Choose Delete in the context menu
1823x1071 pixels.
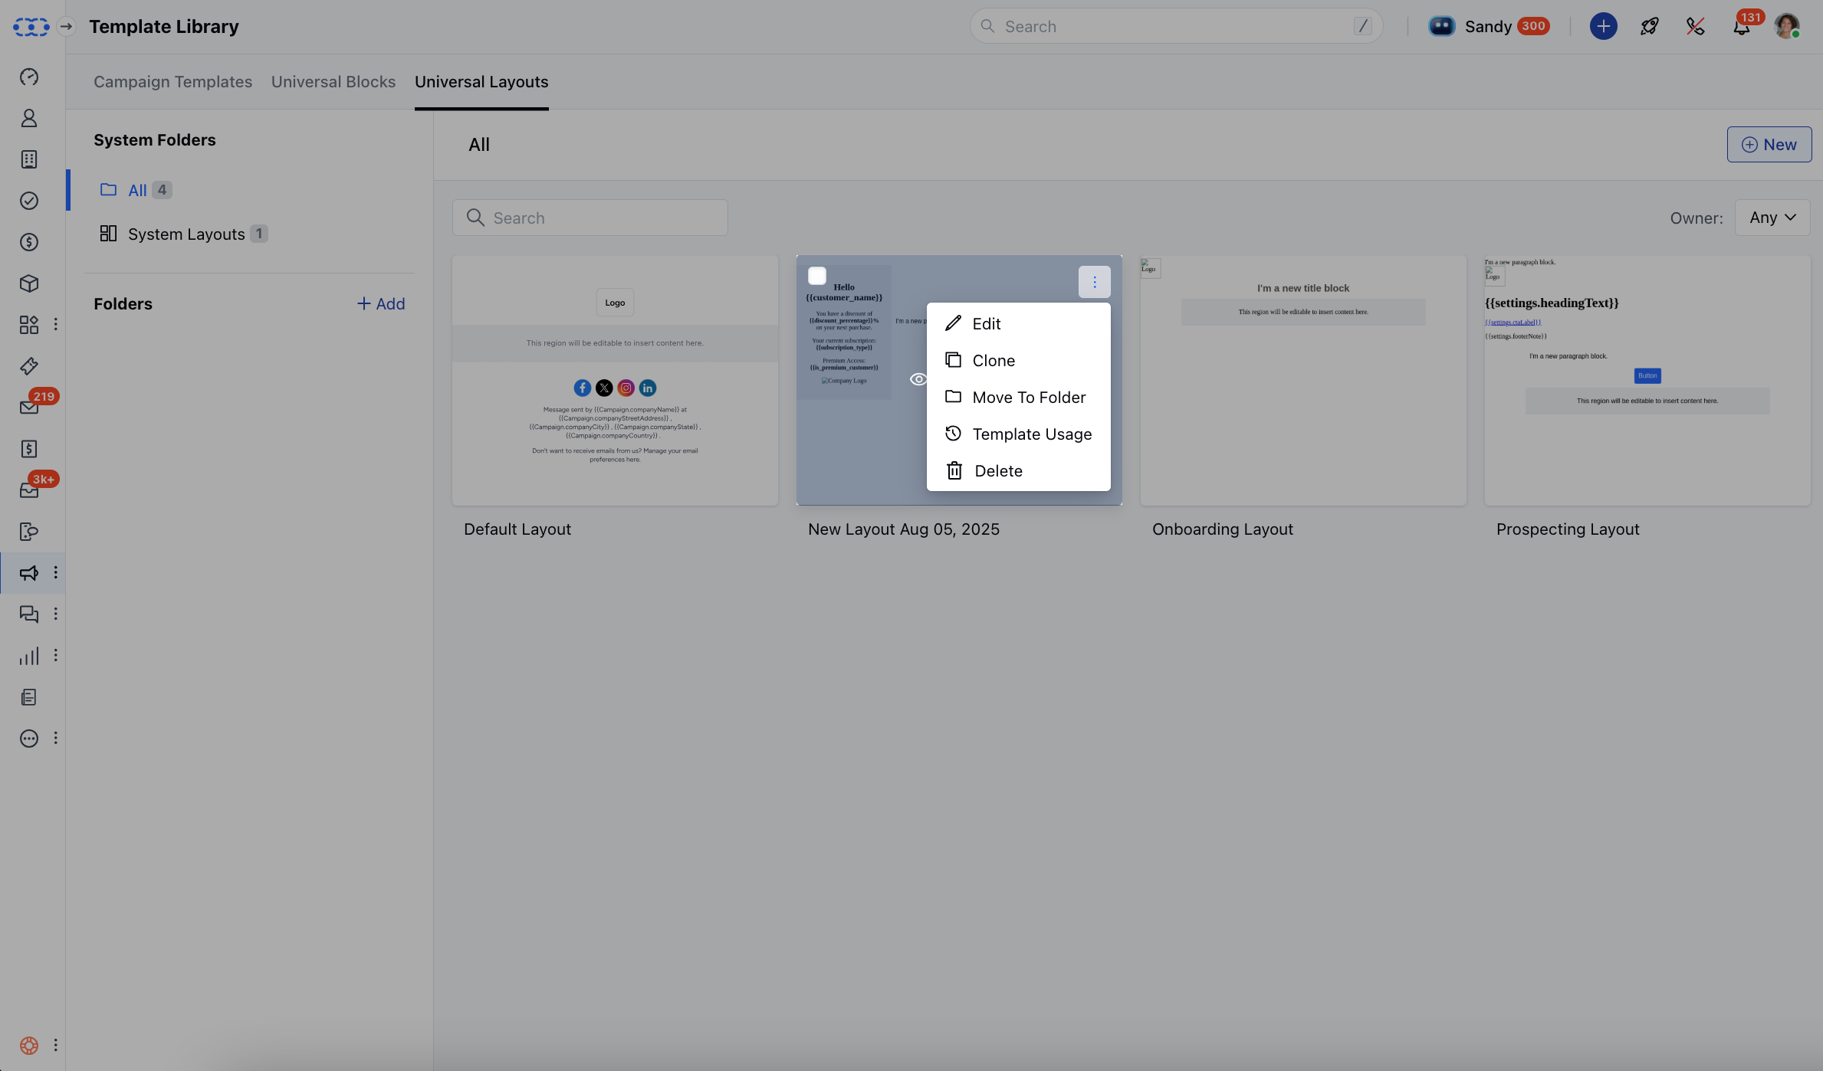[x=998, y=471]
